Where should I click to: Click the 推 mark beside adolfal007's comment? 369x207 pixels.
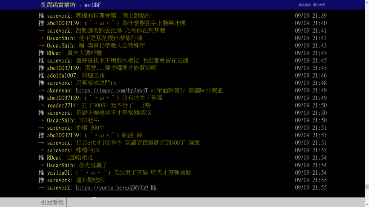click(x=41, y=75)
